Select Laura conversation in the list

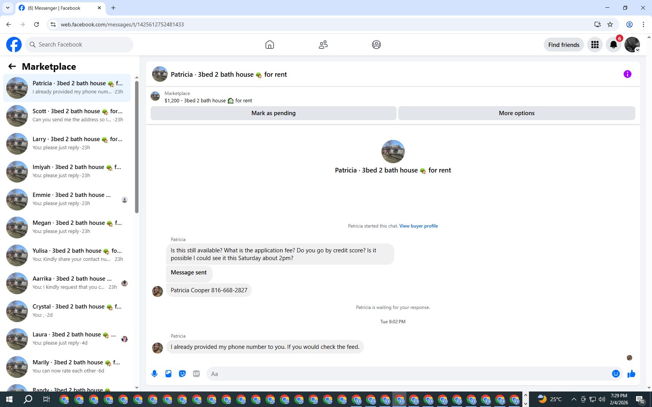67,339
